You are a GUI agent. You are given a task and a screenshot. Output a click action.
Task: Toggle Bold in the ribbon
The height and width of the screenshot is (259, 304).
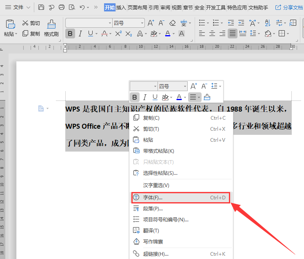[70, 33]
